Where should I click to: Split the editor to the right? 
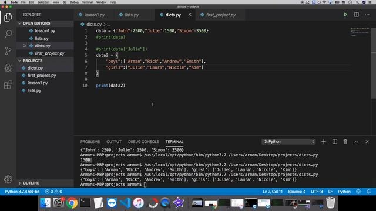click(x=357, y=15)
